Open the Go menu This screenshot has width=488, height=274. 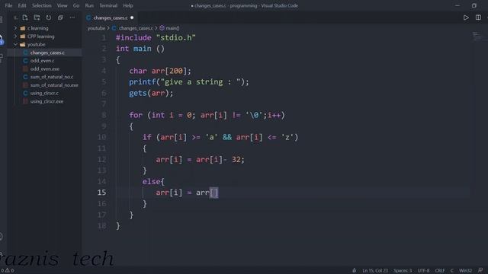pyautogui.click(x=76, y=5)
